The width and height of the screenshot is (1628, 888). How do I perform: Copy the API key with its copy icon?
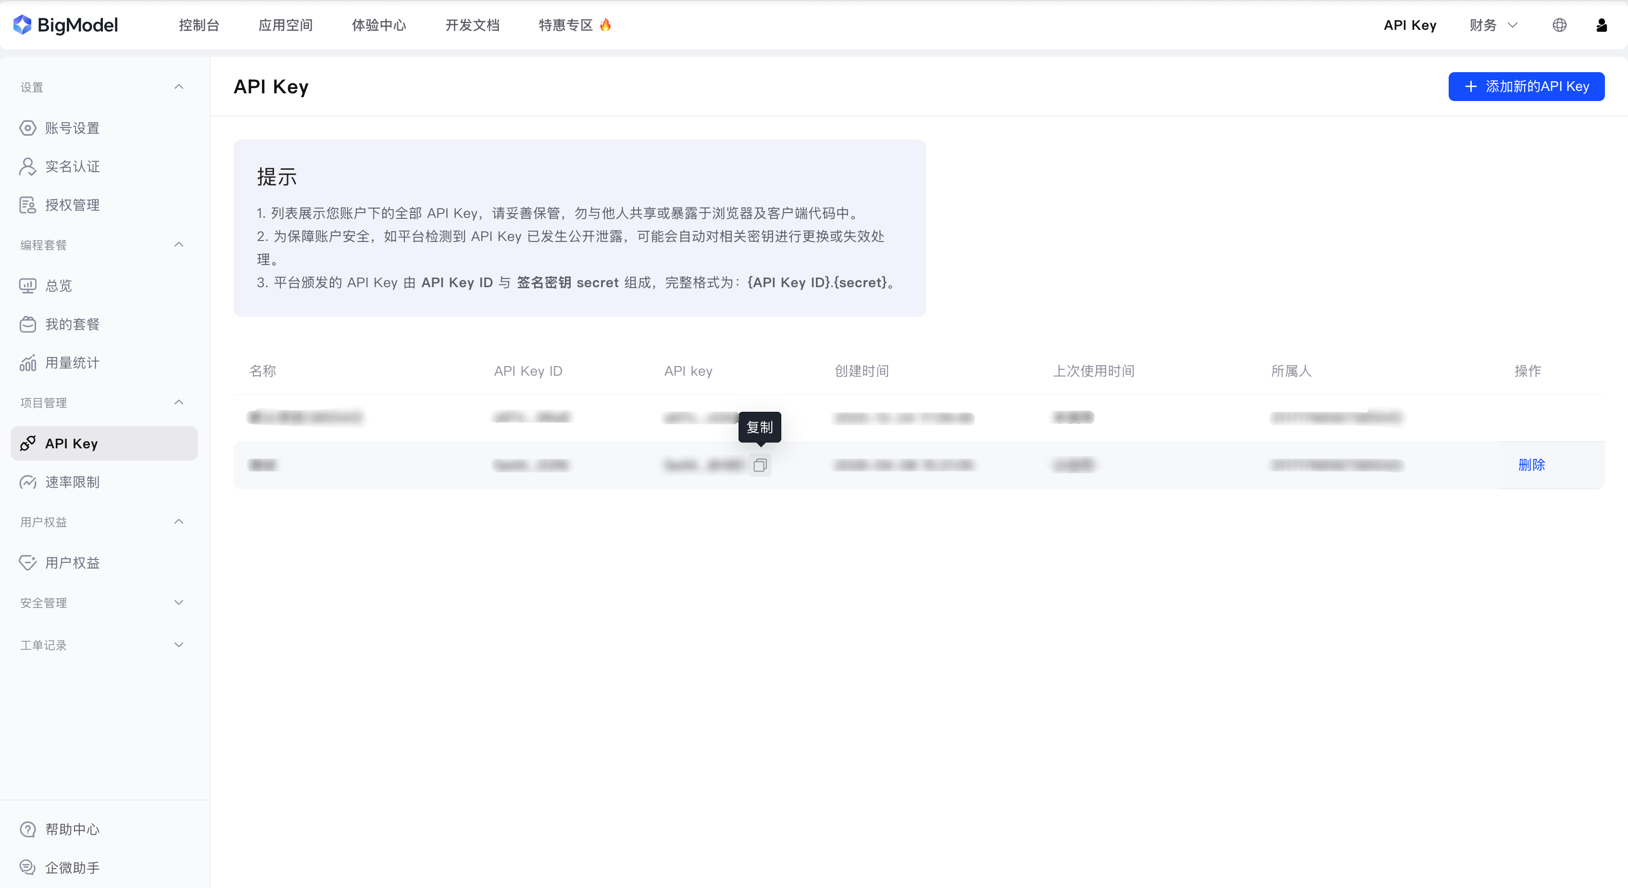pos(760,465)
